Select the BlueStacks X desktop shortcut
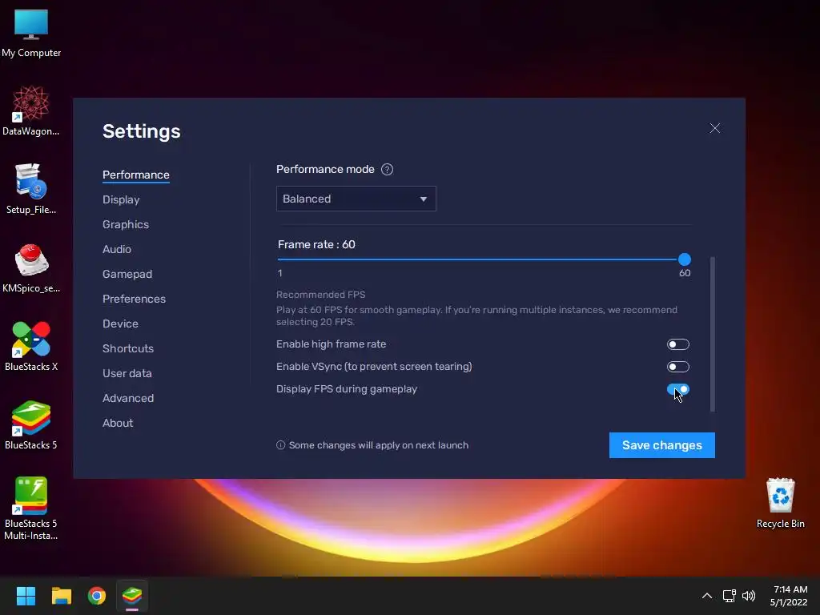The height and width of the screenshot is (615, 820). tap(31, 346)
